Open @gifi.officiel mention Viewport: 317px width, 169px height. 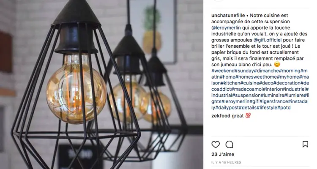click(x=268, y=40)
